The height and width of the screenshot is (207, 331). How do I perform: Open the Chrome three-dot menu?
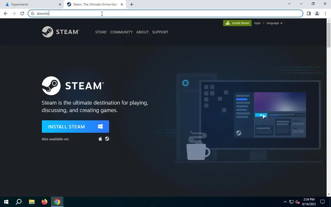pyautogui.click(x=325, y=13)
